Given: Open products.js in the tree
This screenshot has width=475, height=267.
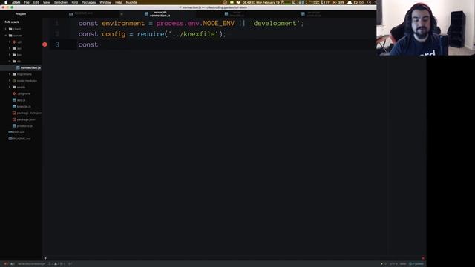Looking at the screenshot, I should coord(24,126).
